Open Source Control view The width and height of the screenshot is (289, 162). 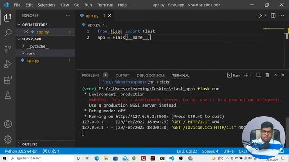point(8,49)
